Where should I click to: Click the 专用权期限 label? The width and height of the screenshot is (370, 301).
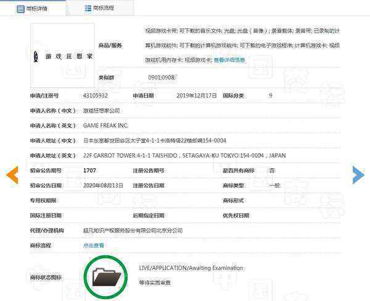click(x=43, y=200)
